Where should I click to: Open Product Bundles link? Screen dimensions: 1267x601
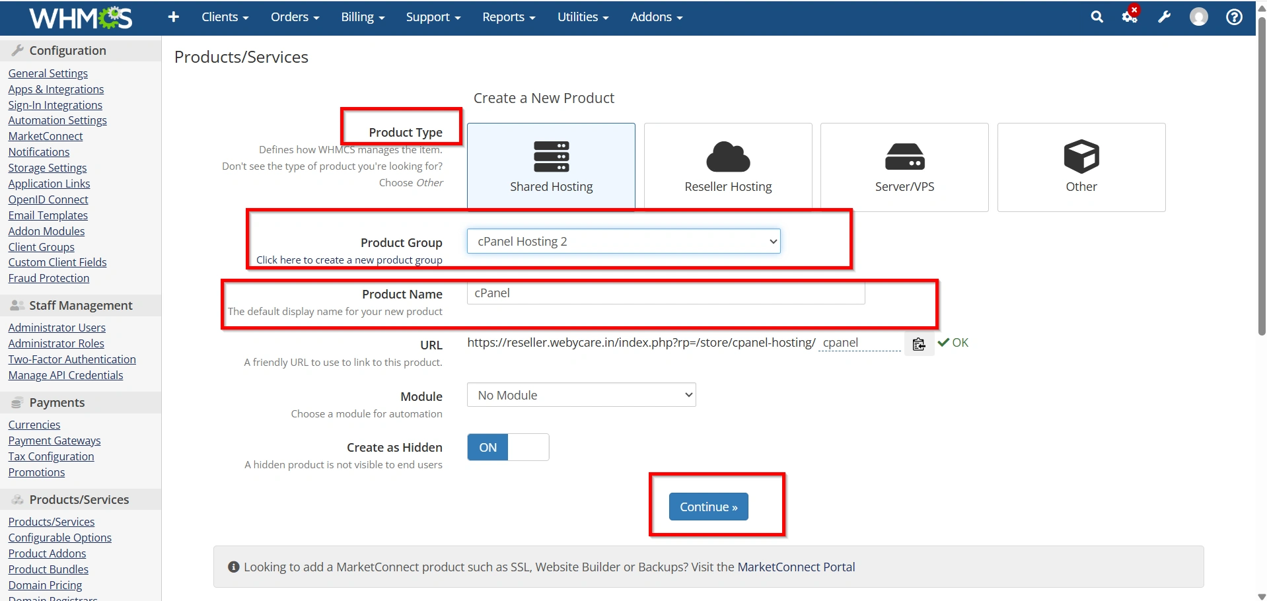(x=48, y=569)
